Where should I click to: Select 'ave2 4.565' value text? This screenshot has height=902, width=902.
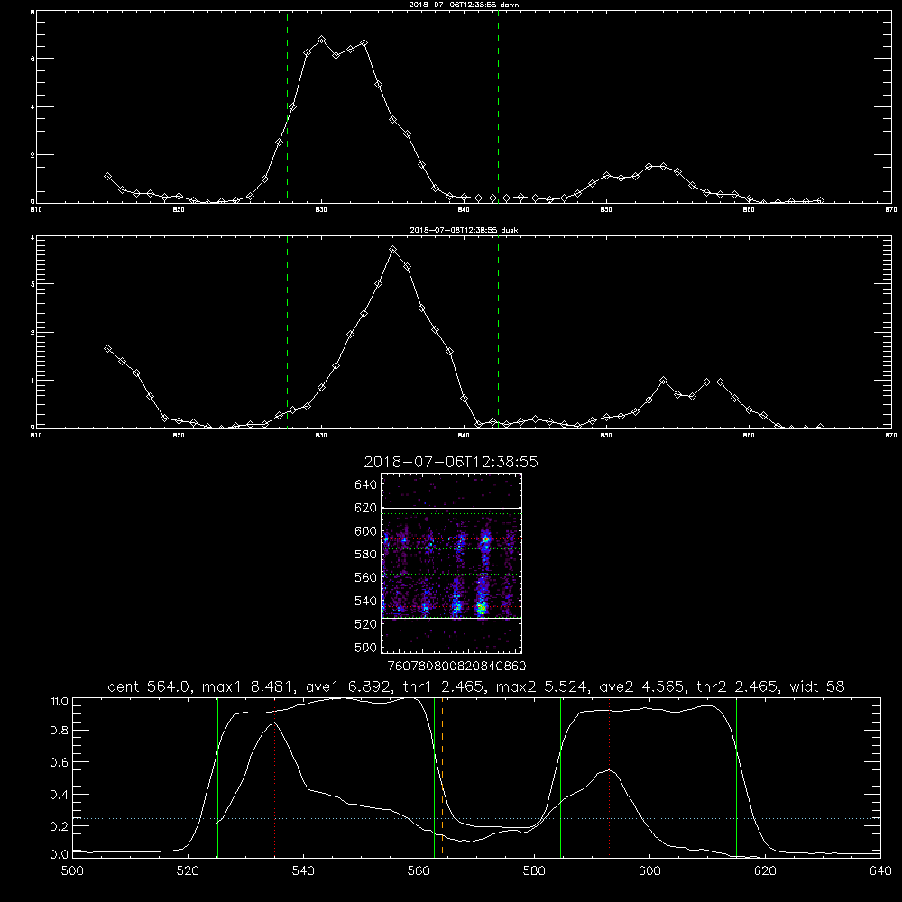click(x=642, y=686)
